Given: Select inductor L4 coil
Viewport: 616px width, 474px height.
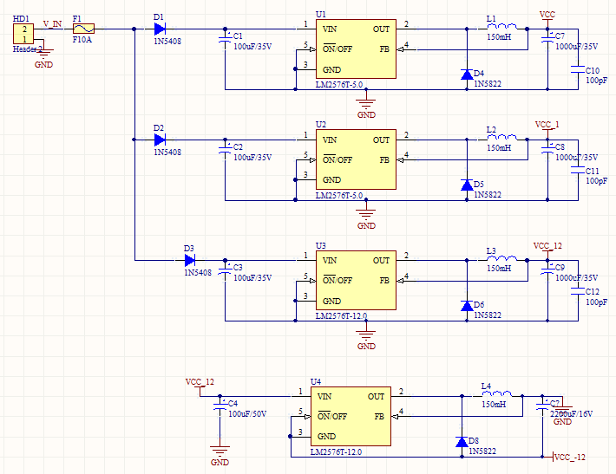Looking at the screenshot, I should click(497, 394).
